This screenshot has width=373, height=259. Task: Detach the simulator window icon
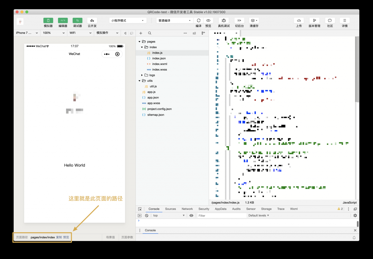pos(131,33)
